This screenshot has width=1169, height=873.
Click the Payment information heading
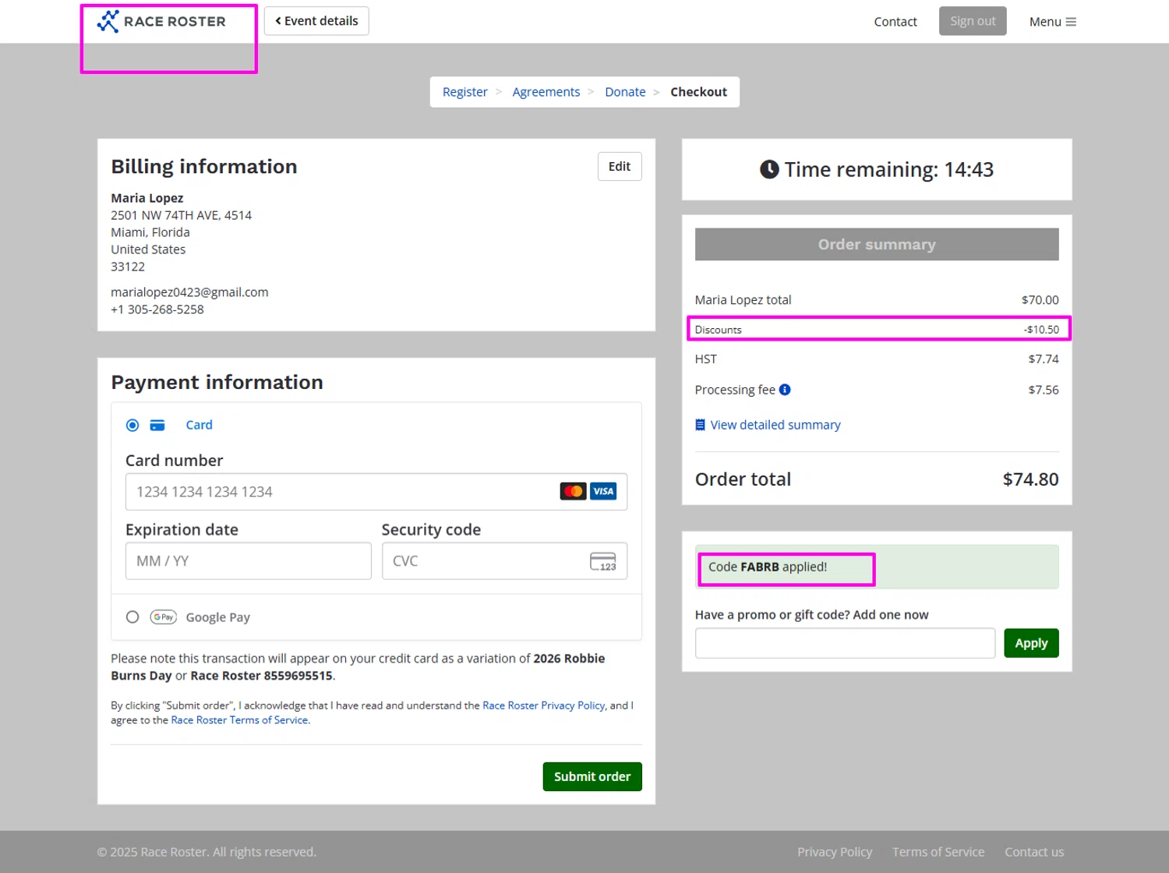217,382
